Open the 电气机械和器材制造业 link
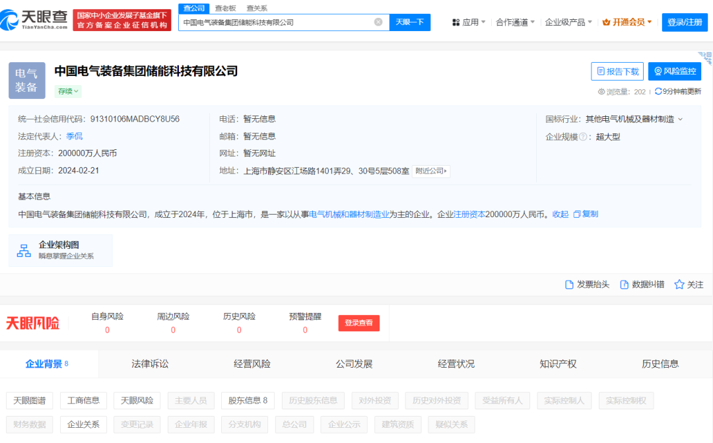The height and width of the screenshot is (443, 713). (x=349, y=214)
